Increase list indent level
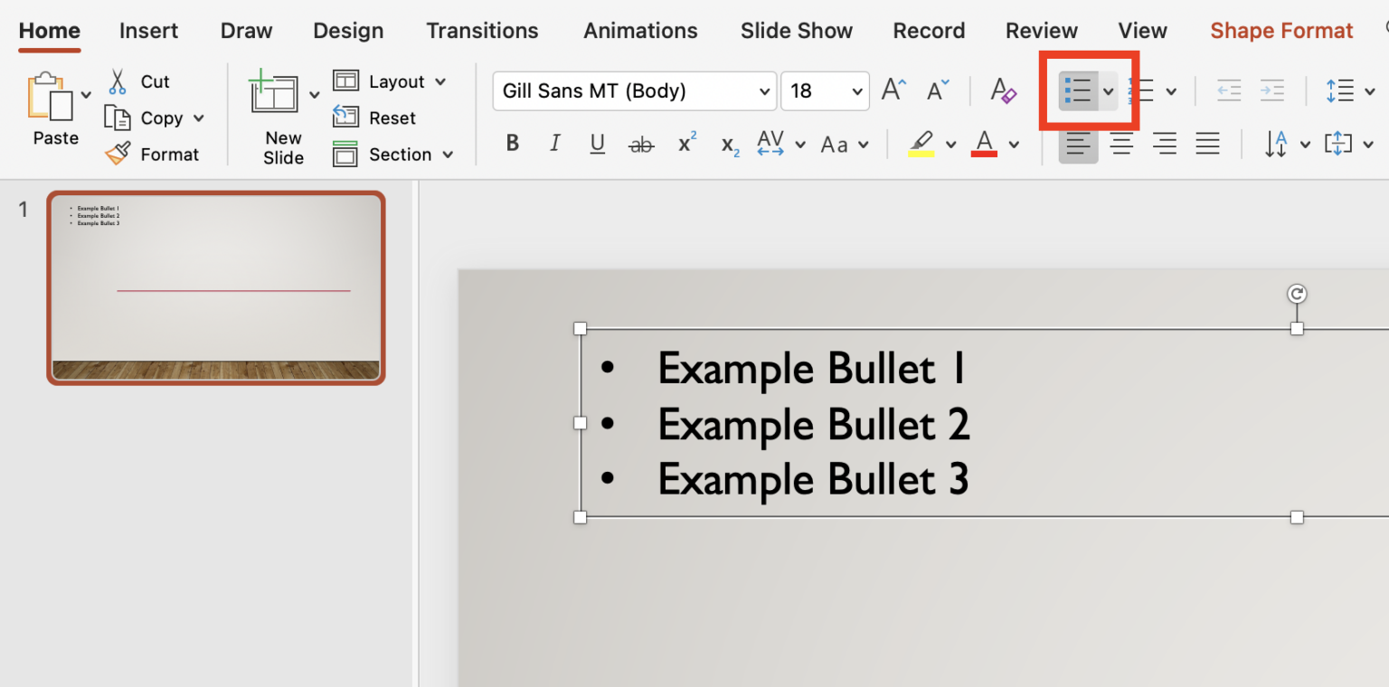 (x=1272, y=90)
